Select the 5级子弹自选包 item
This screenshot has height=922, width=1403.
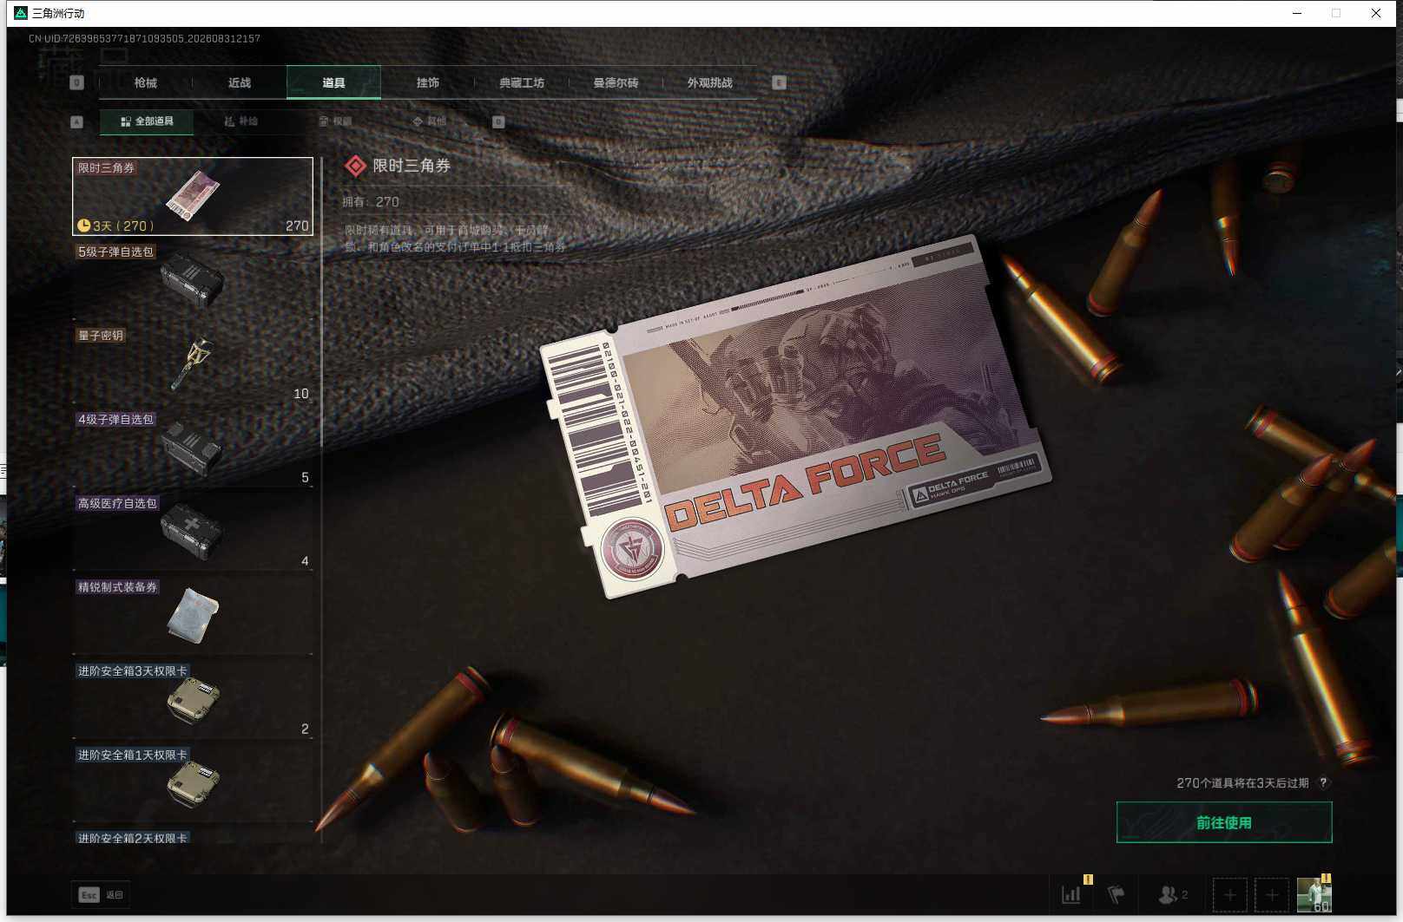[193, 280]
